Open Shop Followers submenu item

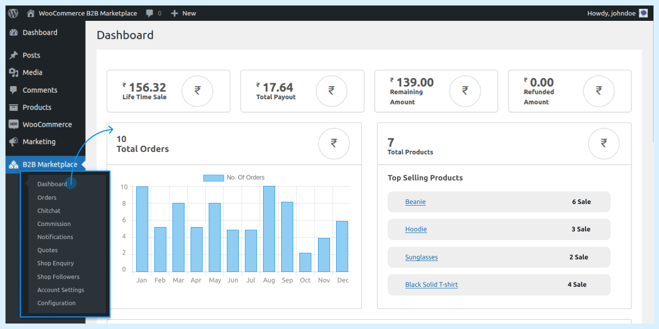[x=58, y=277]
